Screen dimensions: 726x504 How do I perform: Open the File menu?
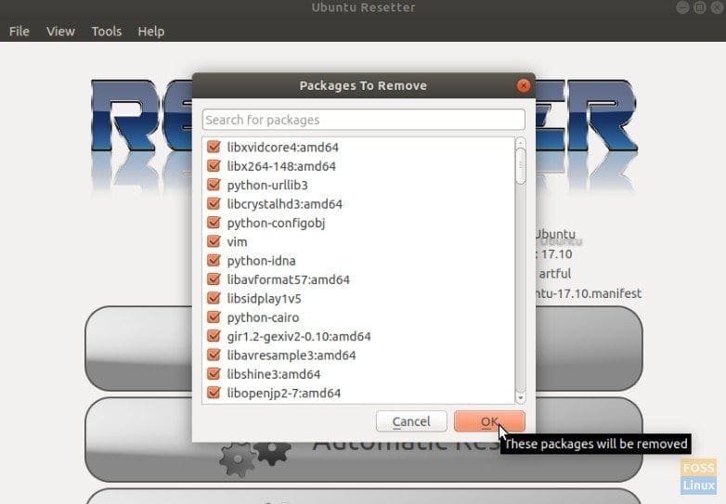click(x=19, y=31)
